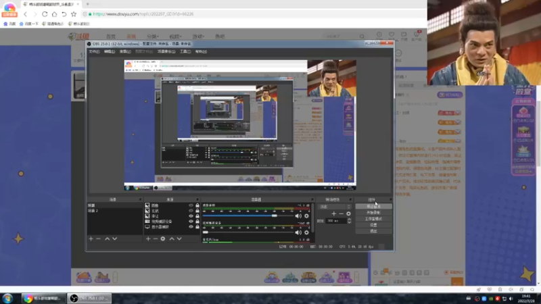Open Douyu watch history clock icon

click(379, 34)
